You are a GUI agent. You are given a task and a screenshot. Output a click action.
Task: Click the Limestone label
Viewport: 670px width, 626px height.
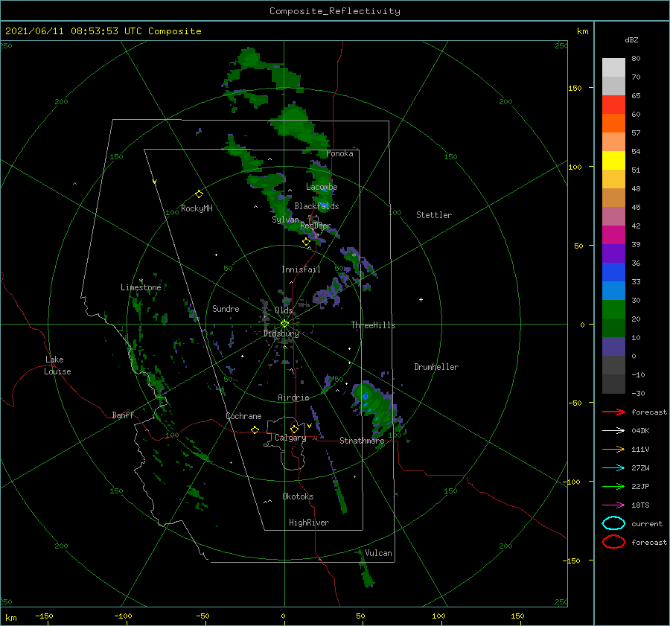click(141, 287)
